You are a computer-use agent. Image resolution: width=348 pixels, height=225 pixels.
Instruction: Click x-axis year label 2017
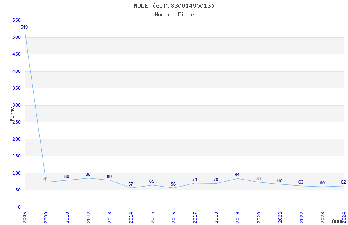click(x=195, y=218)
